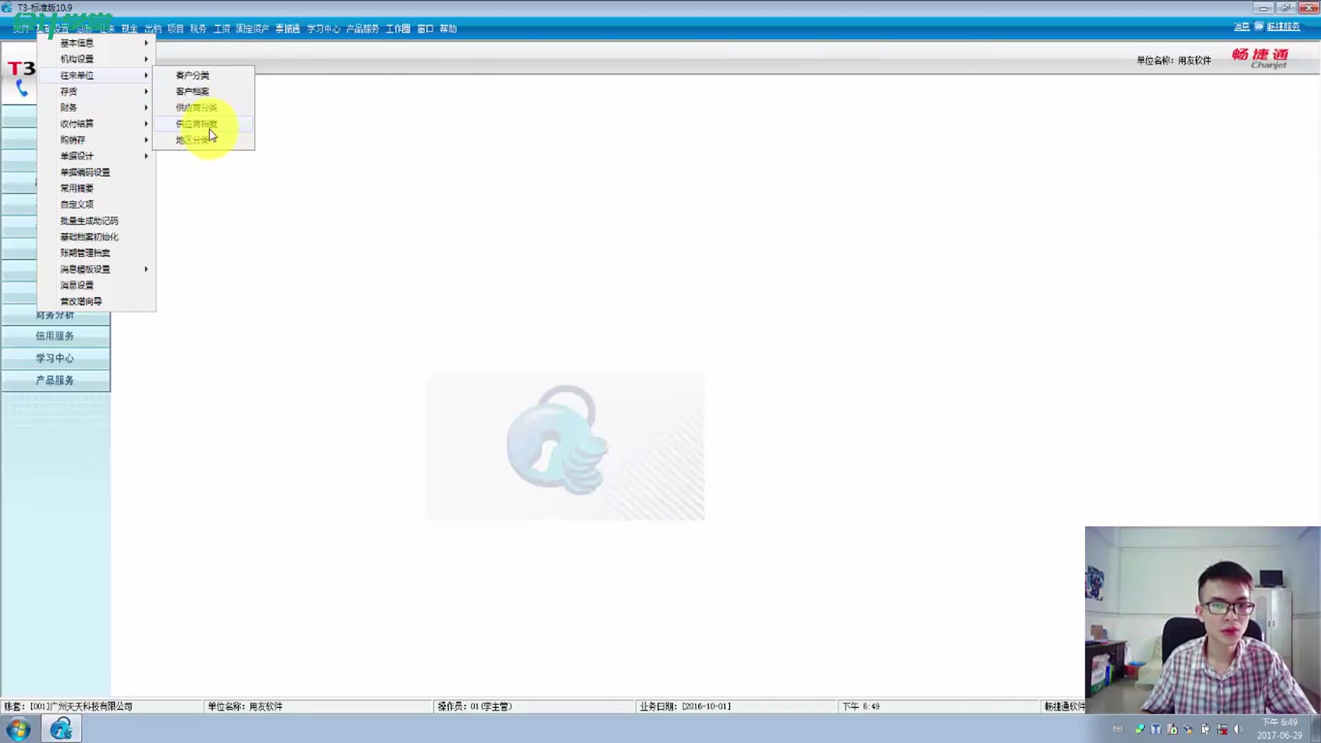Click the blue T tray icon
The height and width of the screenshot is (743, 1321).
click(1156, 729)
